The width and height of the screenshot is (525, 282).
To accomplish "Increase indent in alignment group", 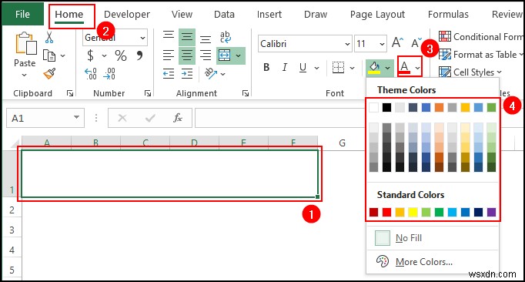I will tap(187, 73).
